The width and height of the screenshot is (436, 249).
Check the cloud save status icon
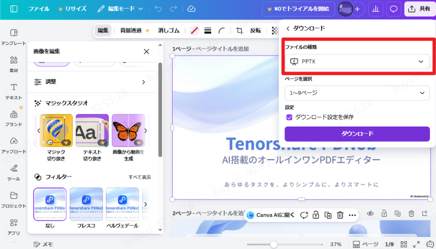[x=191, y=9]
